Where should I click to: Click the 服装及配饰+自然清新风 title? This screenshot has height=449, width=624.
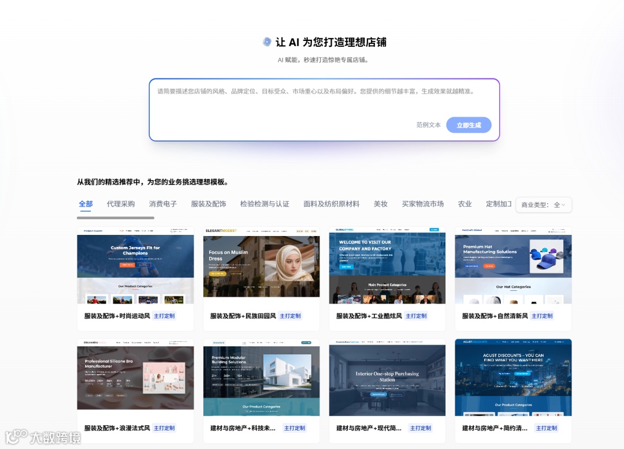495,316
